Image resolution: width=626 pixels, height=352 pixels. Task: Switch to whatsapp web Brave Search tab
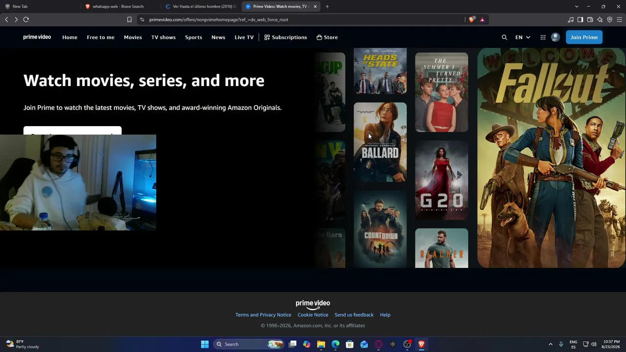[x=120, y=6]
